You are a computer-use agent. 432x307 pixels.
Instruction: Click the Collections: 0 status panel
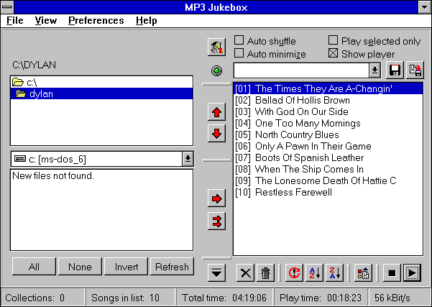point(42,298)
